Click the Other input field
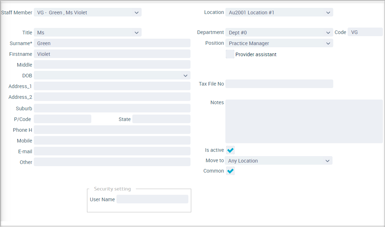Screen dimensions: 385x227 coord(112,162)
